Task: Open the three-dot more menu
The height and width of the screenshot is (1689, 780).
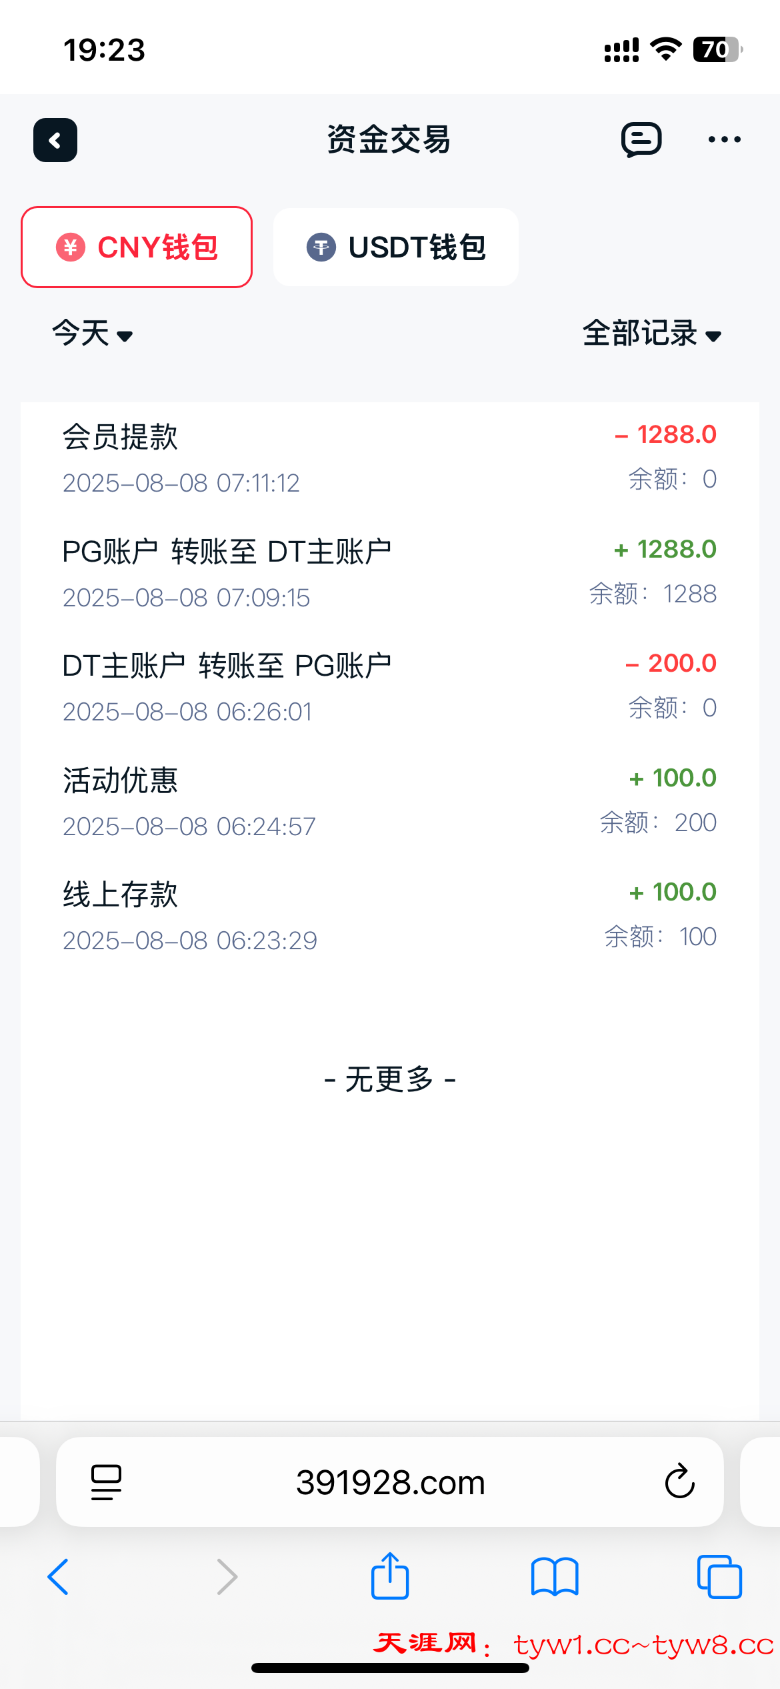Action: 724,139
